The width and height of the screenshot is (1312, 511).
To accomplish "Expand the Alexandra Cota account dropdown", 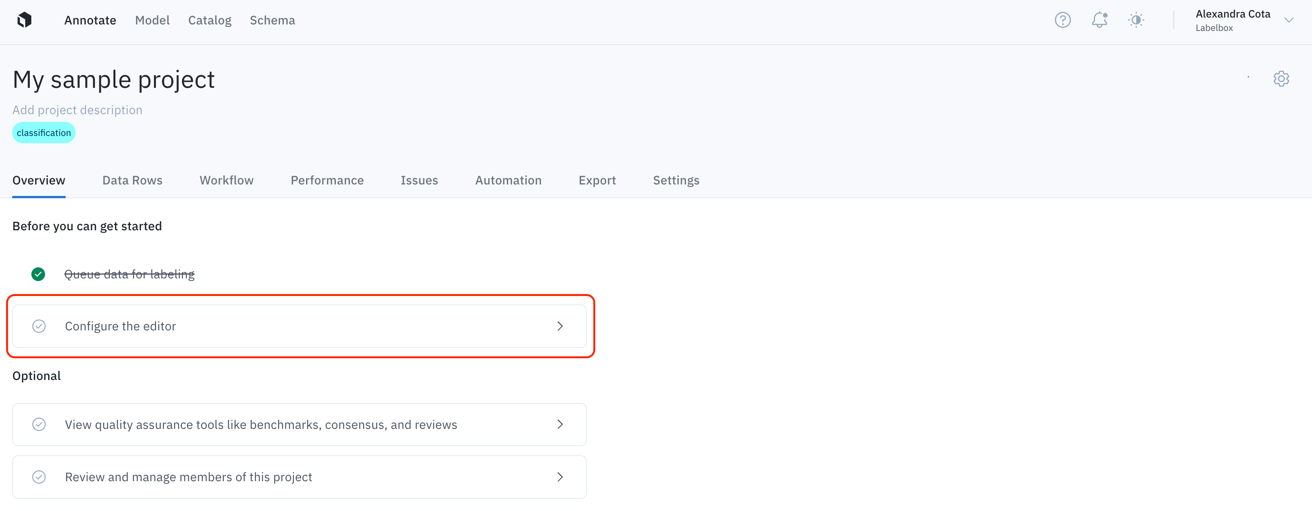I will 1289,20.
